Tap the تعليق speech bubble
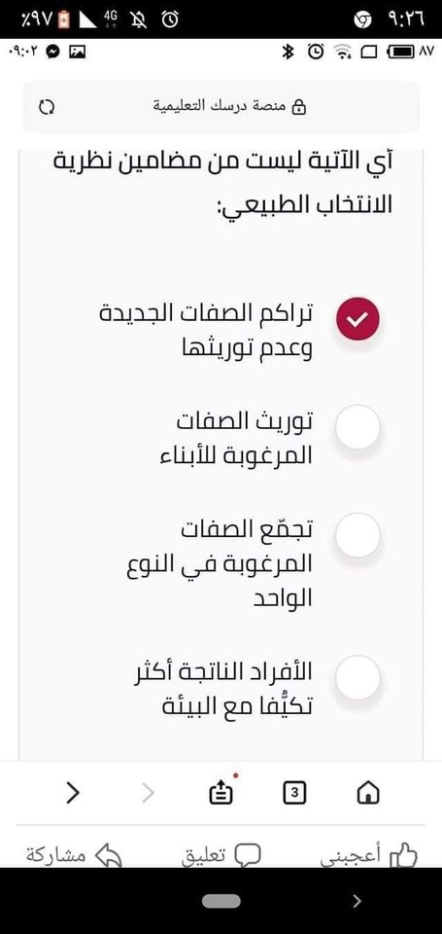The height and width of the screenshot is (934, 442). 247,856
